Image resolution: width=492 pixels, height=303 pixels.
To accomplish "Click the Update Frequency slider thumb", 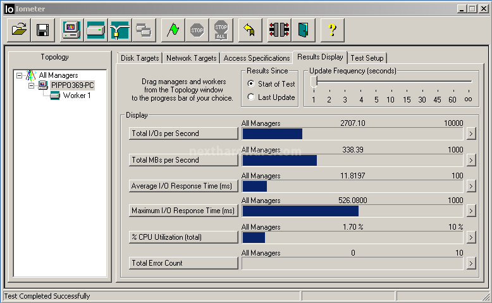I will click(314, 82).
